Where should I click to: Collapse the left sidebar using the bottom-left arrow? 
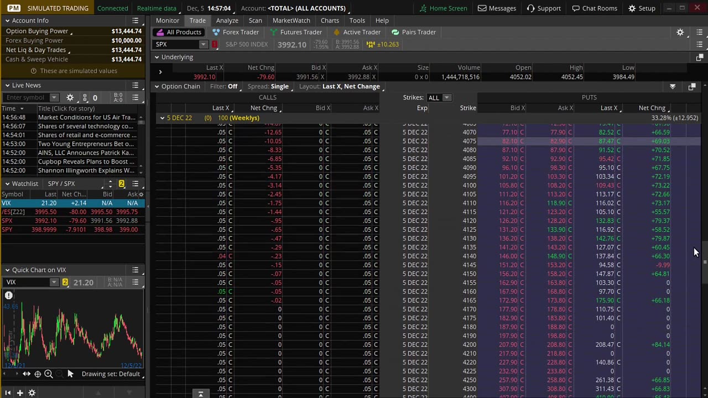[x=8, y=393]
